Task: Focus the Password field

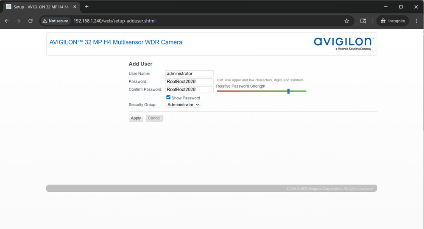Action: 189,82
